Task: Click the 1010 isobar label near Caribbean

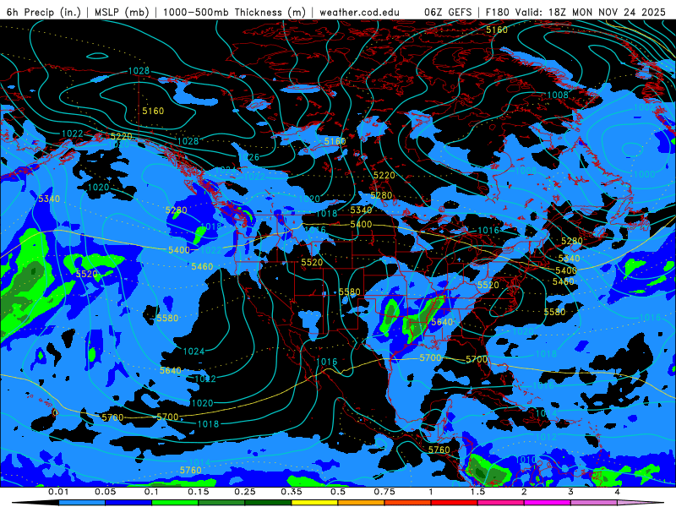Action: pyautogui.click(x=526, y=460)
